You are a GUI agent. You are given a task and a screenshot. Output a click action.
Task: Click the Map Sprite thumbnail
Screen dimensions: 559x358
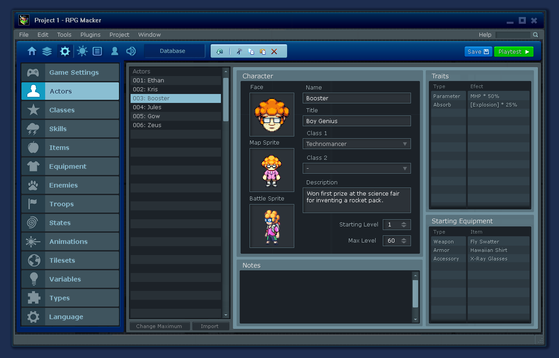pos(272,170)
